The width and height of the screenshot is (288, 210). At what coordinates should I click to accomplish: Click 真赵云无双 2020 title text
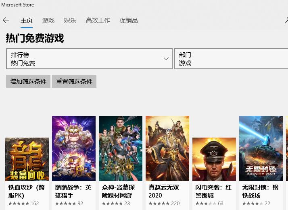click(x=164, y=191)
